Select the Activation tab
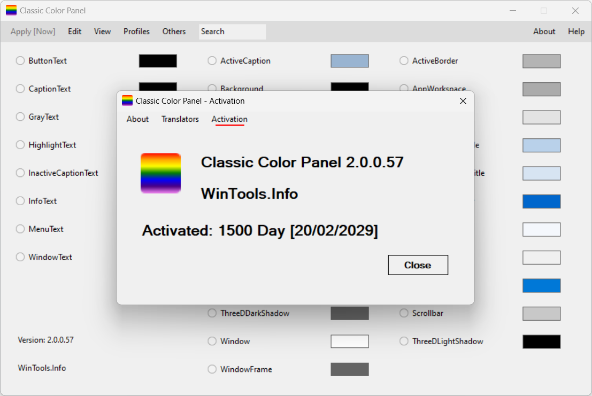 (229, 119)
